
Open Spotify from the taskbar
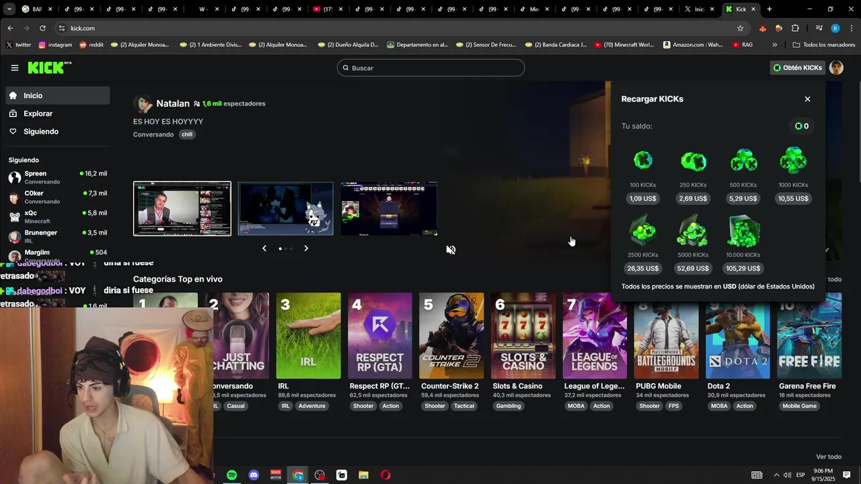pyautogui.click(x=231, y=475)
